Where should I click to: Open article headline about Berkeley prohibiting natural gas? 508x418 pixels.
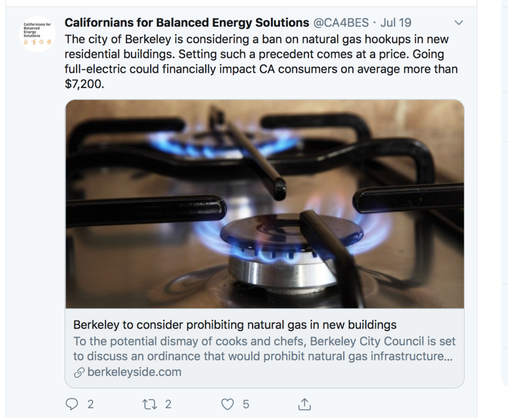235,325
